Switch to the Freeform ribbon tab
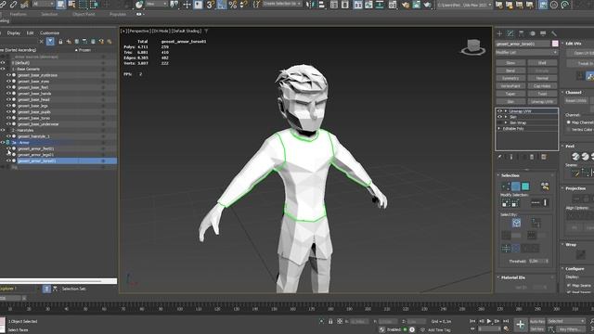594x334 pixels. pyautogui.click(x=19, y=14)
